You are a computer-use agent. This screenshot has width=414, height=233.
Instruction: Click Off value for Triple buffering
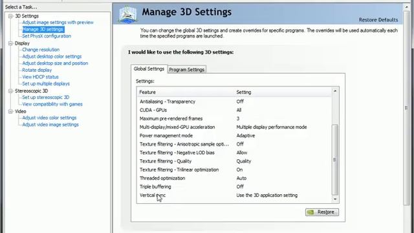[x=240, y=187]
